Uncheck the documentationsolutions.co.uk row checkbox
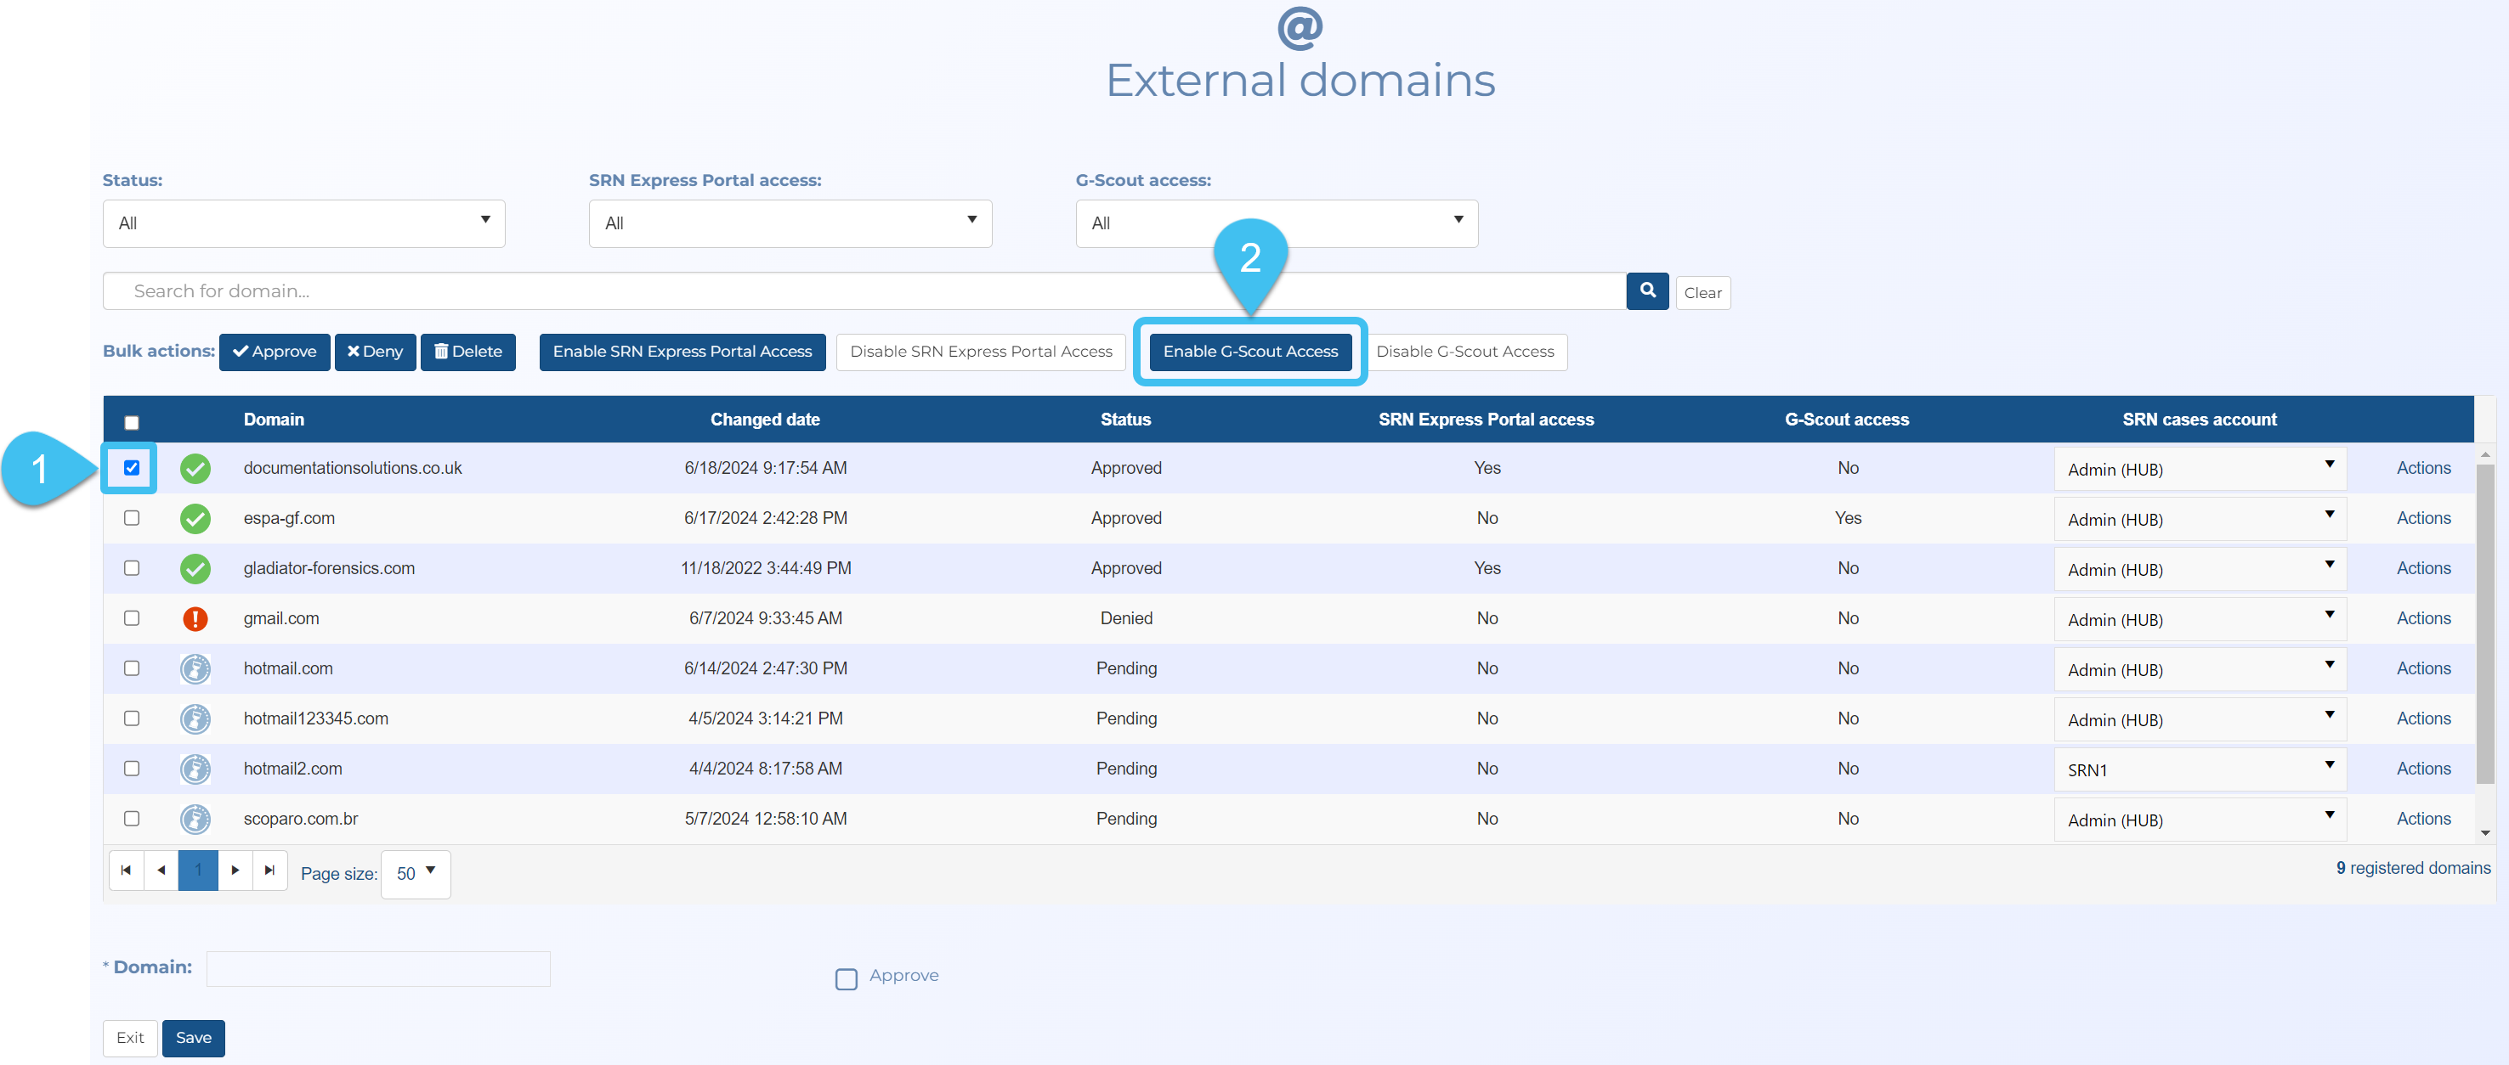This screenshot has width=2509, height=1065. point(132,468)
